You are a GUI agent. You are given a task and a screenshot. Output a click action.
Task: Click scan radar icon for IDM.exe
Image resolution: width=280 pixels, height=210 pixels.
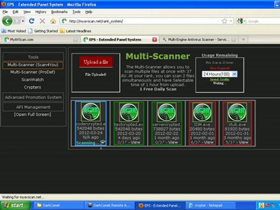(x=202, y=112)
